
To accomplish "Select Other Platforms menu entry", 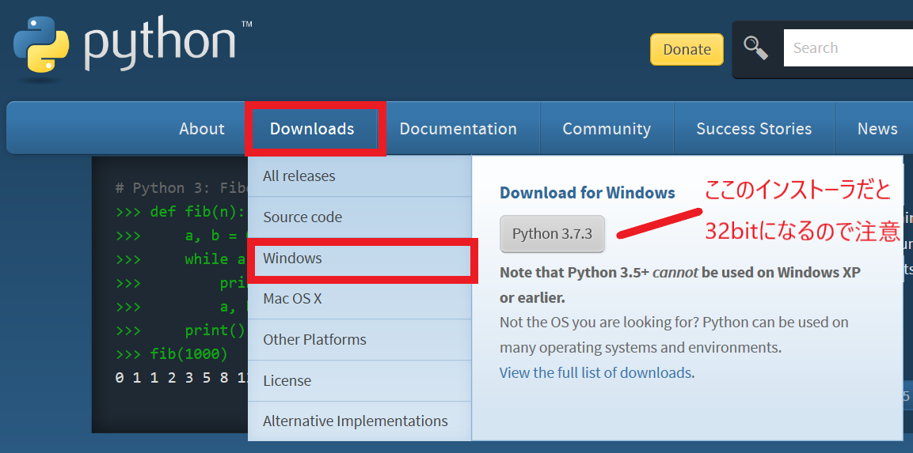I will click(314, 340).
